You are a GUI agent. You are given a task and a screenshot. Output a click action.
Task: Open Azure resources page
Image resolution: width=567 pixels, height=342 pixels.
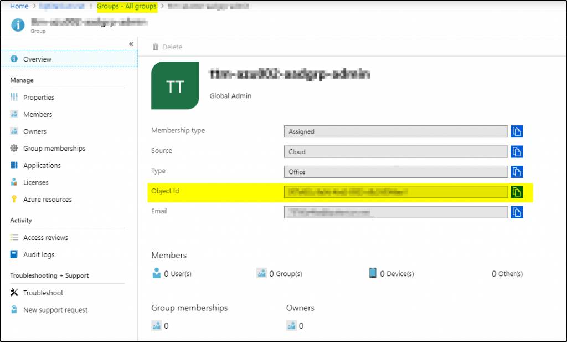(48, 200)
